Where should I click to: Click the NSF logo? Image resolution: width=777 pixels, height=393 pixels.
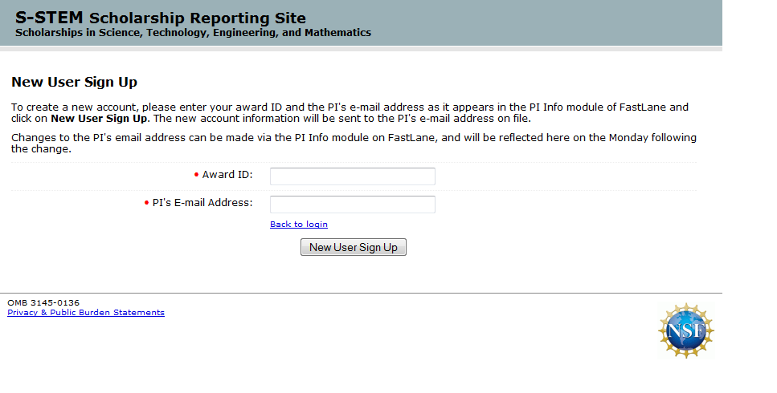[686, 330]
